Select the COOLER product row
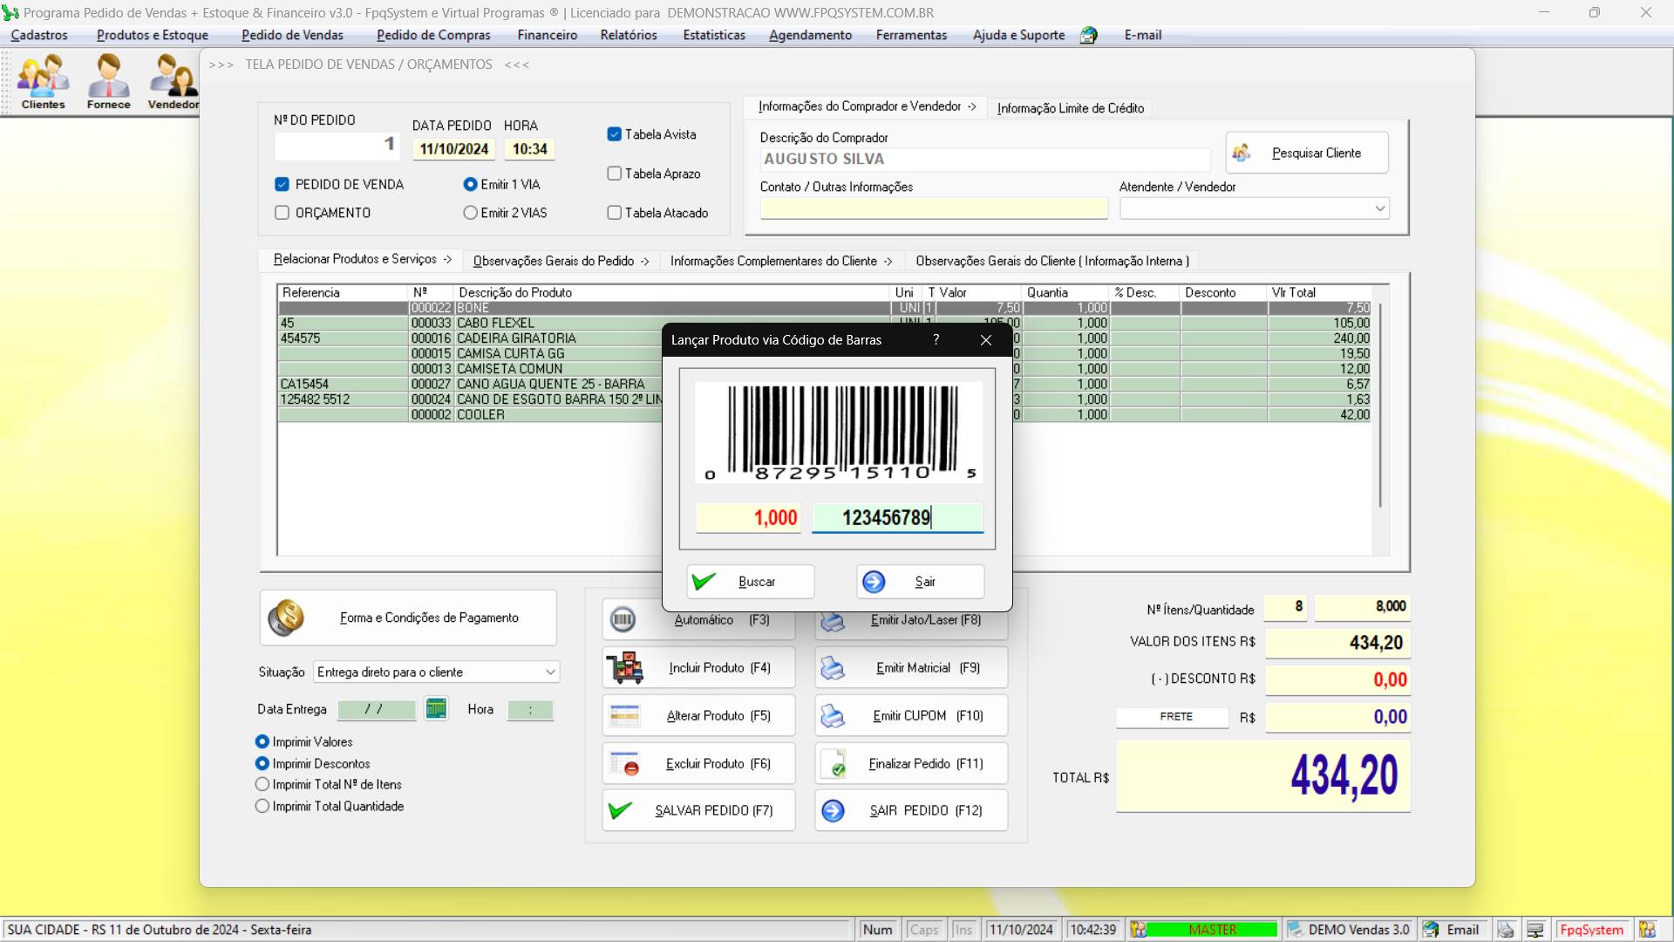Image resolution: width=1674 pixels, height=942 pixels. [x=824, y=415]
